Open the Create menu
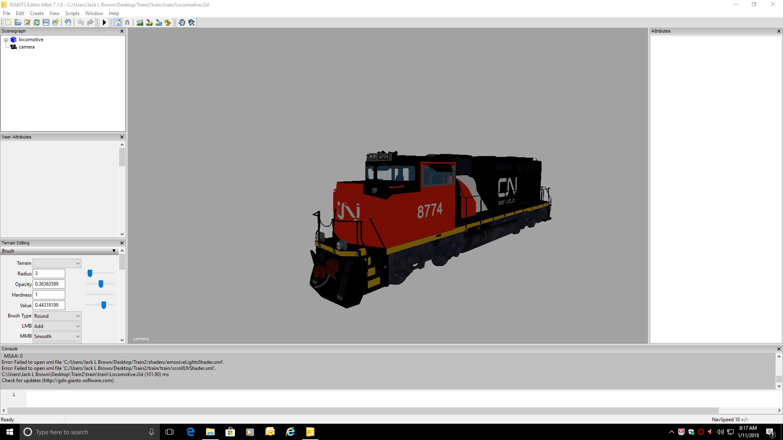Image resolution: width=783 pixels, height=440 pixels. [x=36, y=13]
